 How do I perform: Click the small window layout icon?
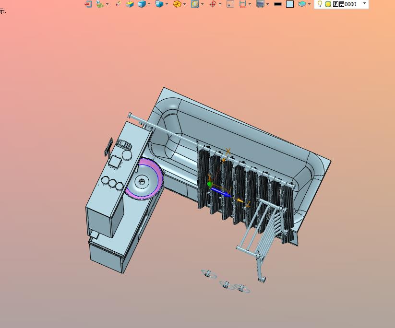[x=230, y=4]
